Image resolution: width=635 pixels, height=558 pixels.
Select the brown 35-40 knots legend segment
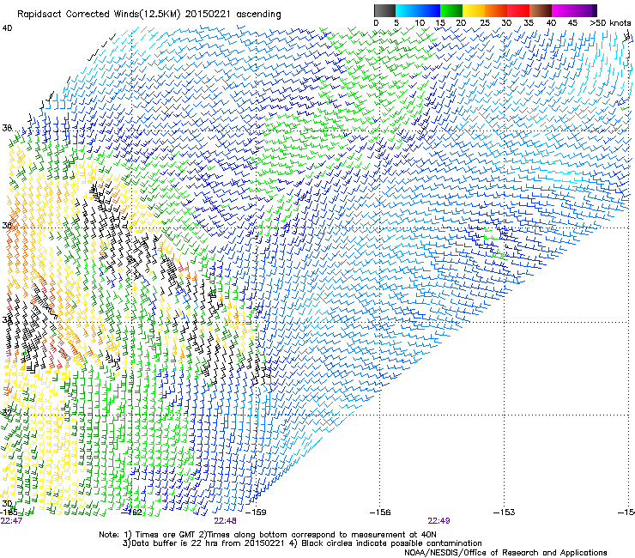pyautogui.click(x=541, y=10)
